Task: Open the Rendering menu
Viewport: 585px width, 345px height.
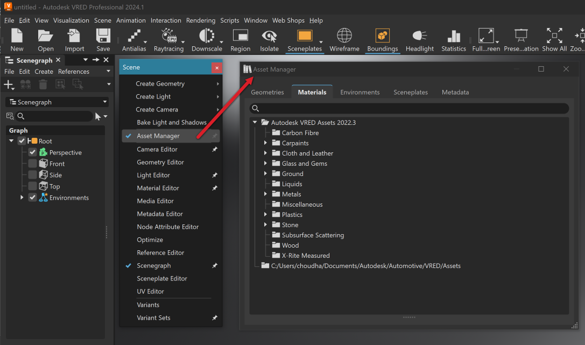Action: coord(201,20)
